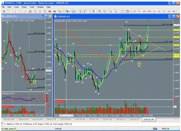Viewport: 181px width, 131px height.
Task: Switch timeframe to D1
Action: click(164, 11)
